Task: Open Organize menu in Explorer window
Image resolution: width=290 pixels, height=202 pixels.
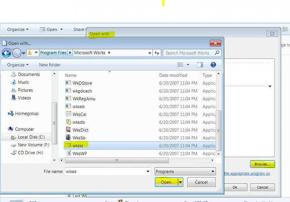Action: tap(18, 29)
